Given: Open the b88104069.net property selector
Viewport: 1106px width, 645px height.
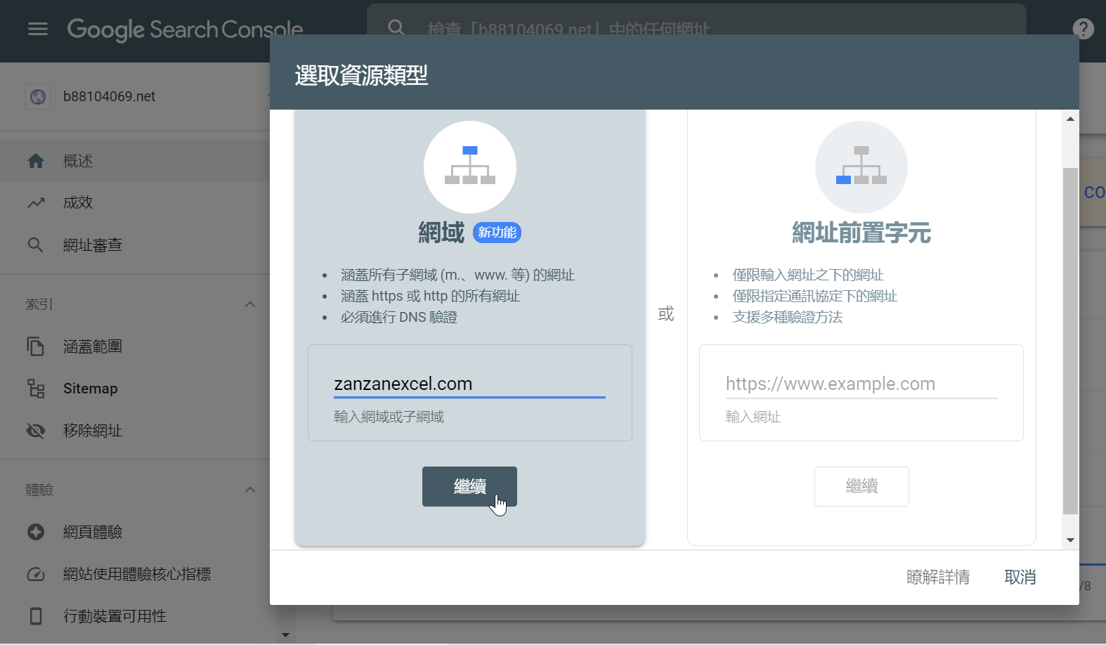Looking at the screenshot, I should tap(148, 97).
